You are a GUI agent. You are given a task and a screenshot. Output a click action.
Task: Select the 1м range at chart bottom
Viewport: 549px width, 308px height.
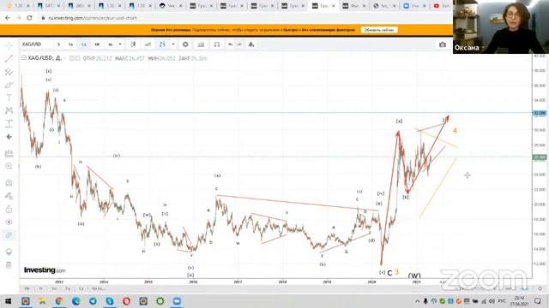click(54, 289)
